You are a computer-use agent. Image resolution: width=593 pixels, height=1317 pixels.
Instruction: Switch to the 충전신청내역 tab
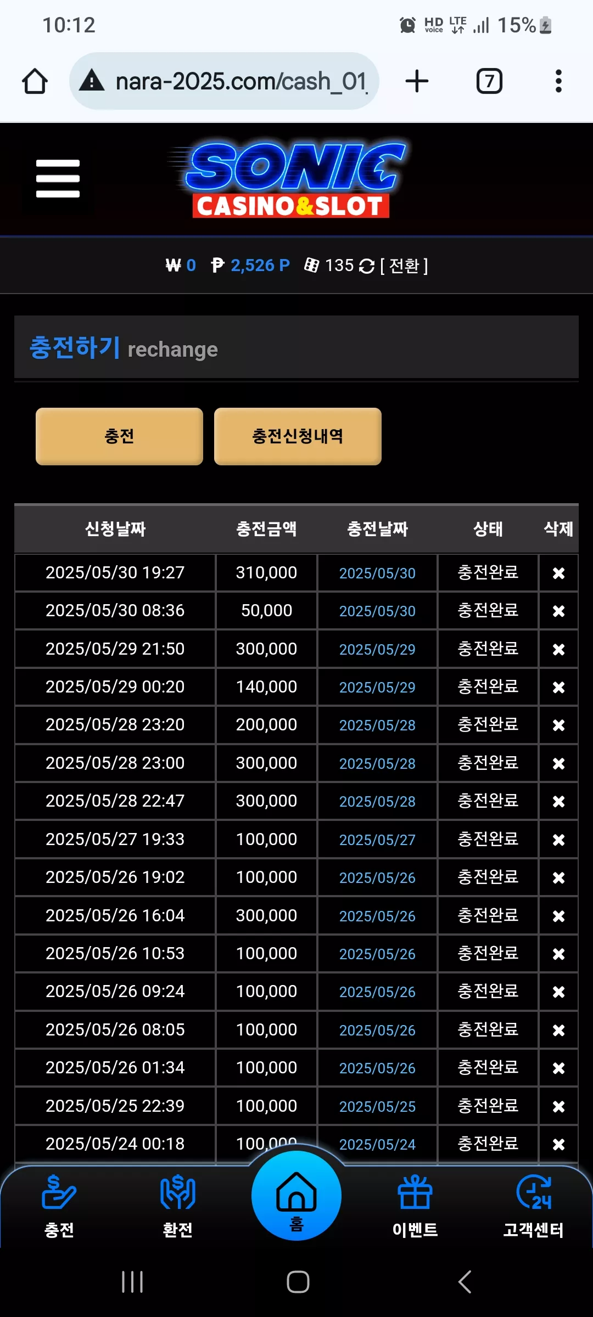click(298, 436)
